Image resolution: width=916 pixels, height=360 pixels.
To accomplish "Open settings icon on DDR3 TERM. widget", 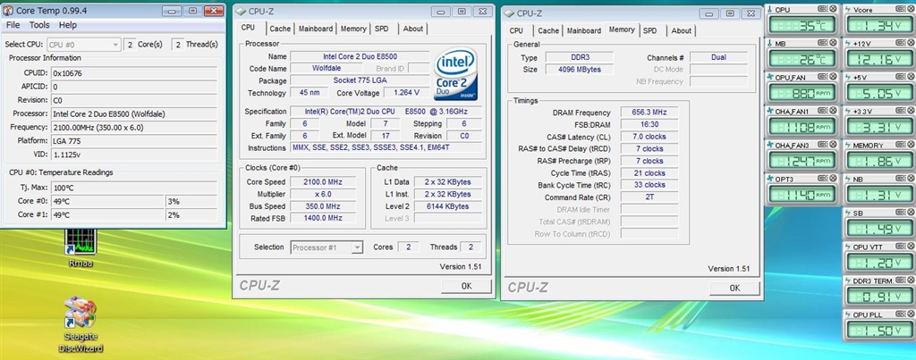I will 899,280.
